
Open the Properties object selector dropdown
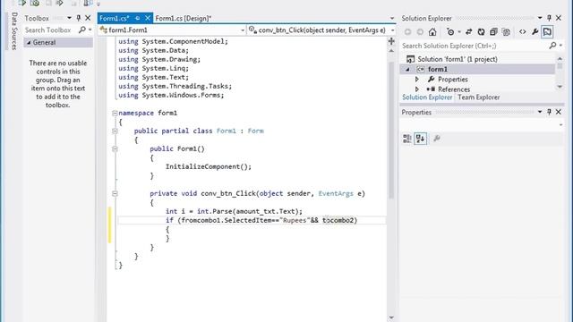[x=560, y=125]
